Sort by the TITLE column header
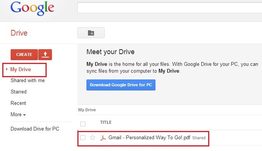This screenshot has height=151, width=262. tap(106, 122)
